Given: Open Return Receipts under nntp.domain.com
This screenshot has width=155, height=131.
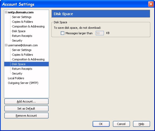Looking at the screenshot, I should pos(22,36).
